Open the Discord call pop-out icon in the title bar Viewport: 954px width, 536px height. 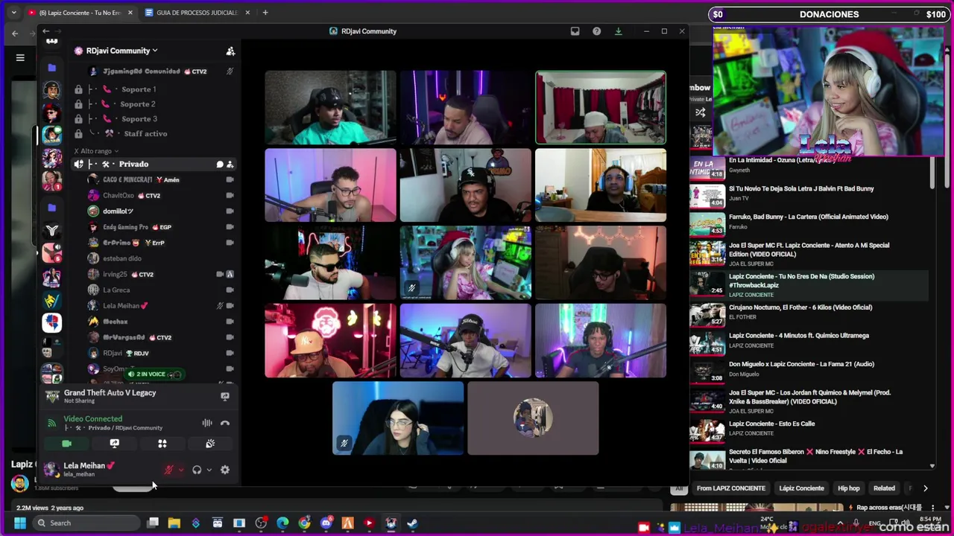pos(575,31)
